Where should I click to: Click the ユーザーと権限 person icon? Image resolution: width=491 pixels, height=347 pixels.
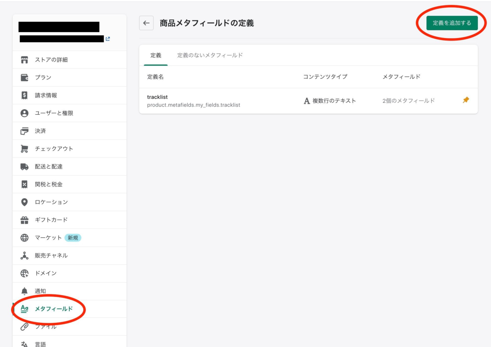coord(25,113)
